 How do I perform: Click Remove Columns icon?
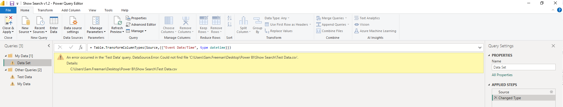(186, 20)
